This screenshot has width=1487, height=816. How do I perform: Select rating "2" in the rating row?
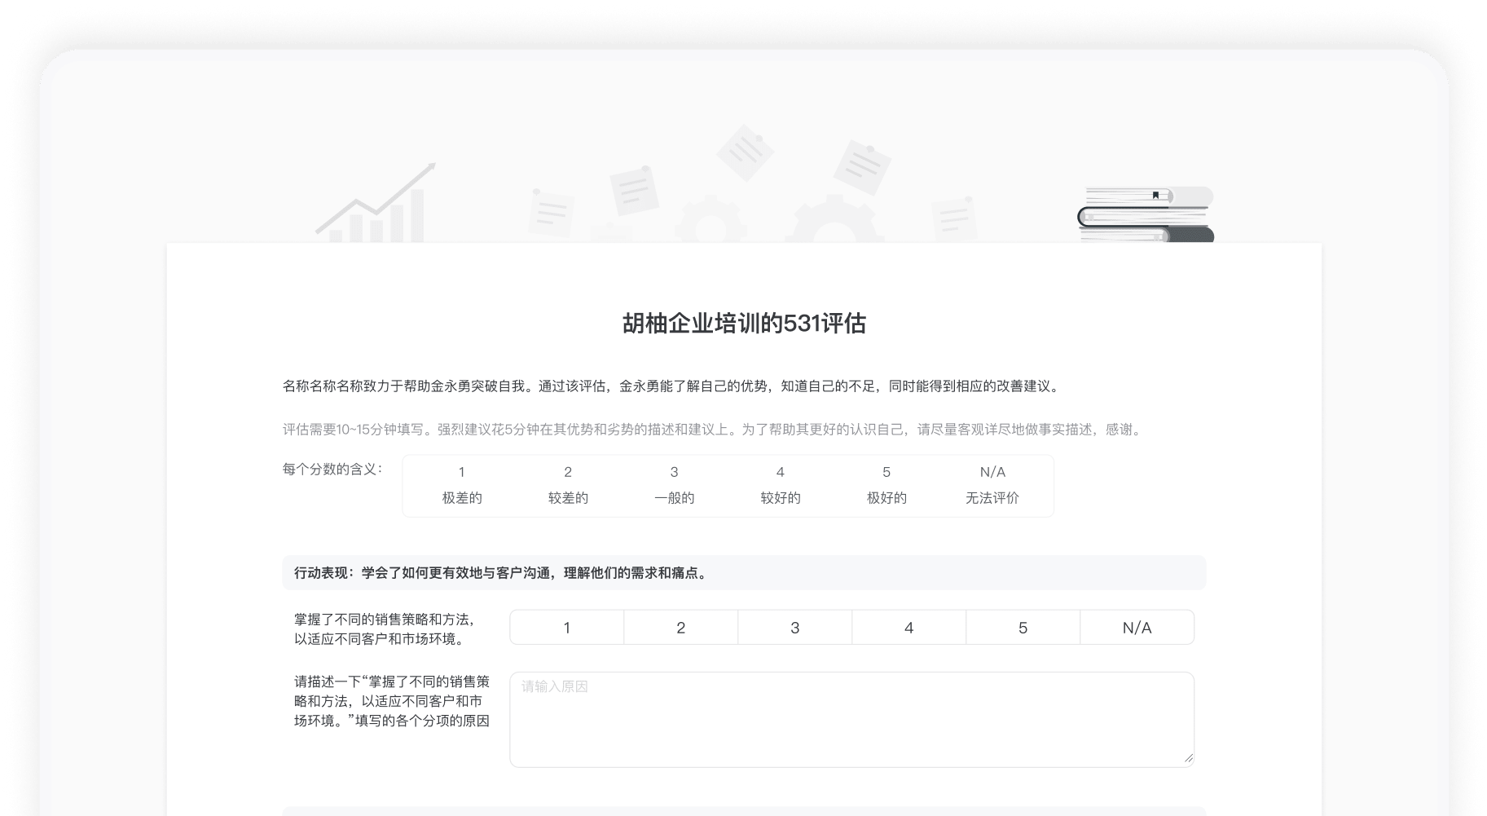coord(680,627)
